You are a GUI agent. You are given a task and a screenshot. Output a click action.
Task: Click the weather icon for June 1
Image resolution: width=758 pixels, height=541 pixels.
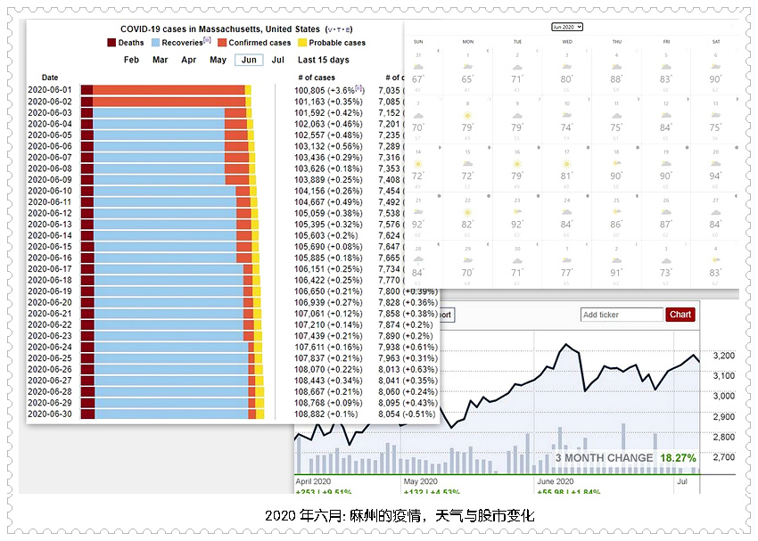point(467,67)
